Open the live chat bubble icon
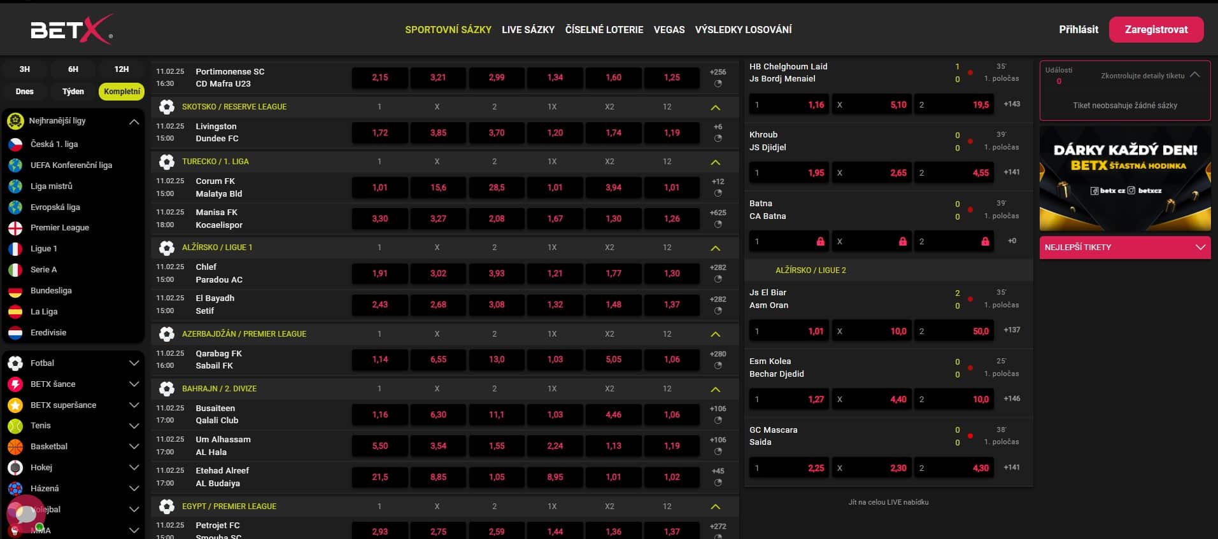Image resolution: width=1218 pixels, height=539 pixels. (x=25, y=513)
